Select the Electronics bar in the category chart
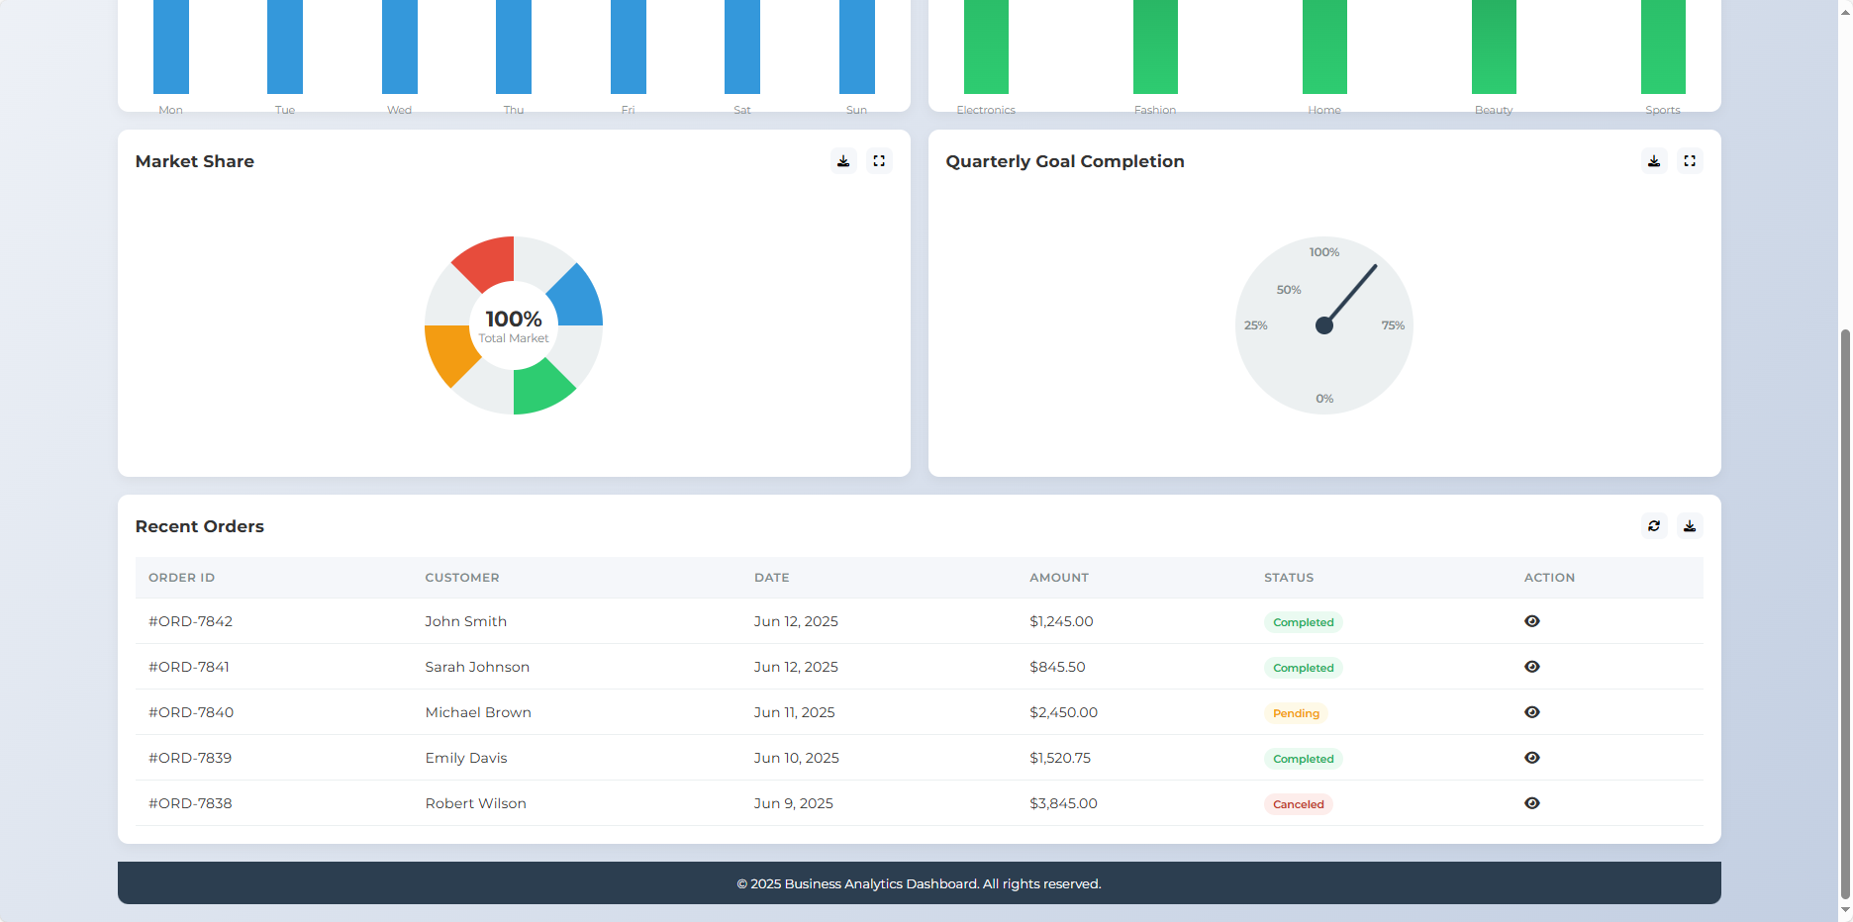Image resolution: width=1853 pixels, height=922 pixels. pyautogui.click(x=986, y=46)
